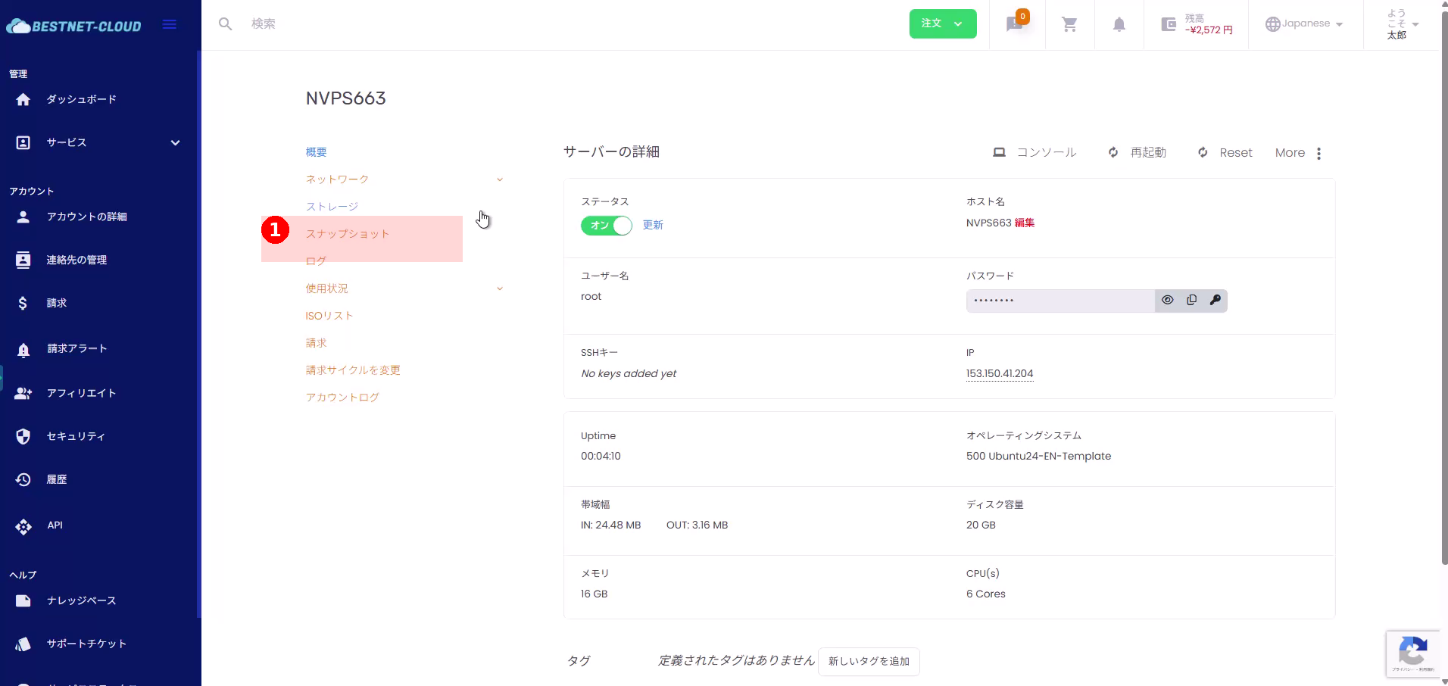
Task: Select スナップショット in the server menu
Action: pos(348,234)
